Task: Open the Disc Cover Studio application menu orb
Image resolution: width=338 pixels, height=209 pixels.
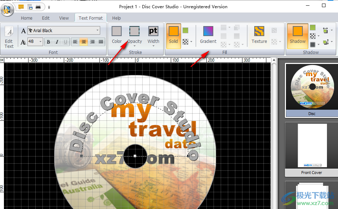Action: 7,9
